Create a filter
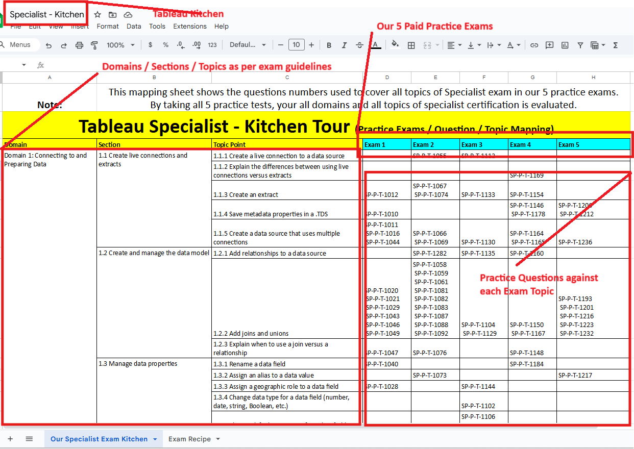Viewport: 634px width, 449px height. pos(580,45)
